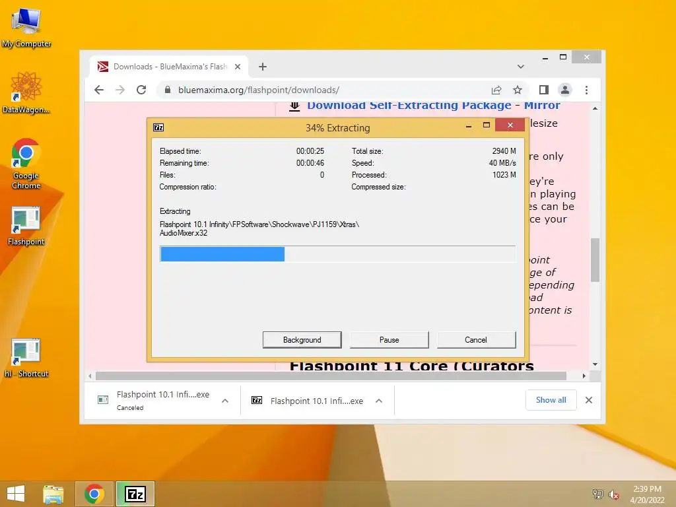Open Chrome side panel
The image size is (676, 507).
point(544,90)
